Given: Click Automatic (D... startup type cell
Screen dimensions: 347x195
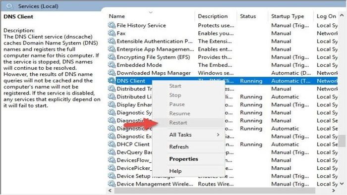Looking at the screenshot, I should 291,73.
